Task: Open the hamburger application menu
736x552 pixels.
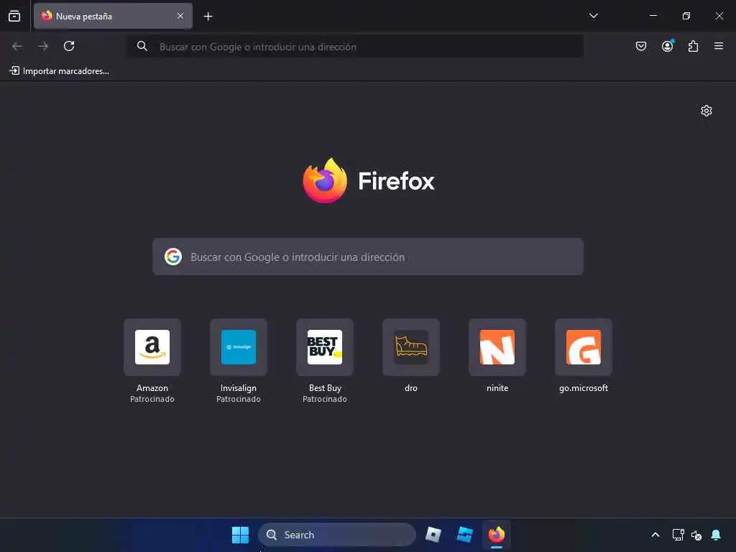Action: click(719, 46)
